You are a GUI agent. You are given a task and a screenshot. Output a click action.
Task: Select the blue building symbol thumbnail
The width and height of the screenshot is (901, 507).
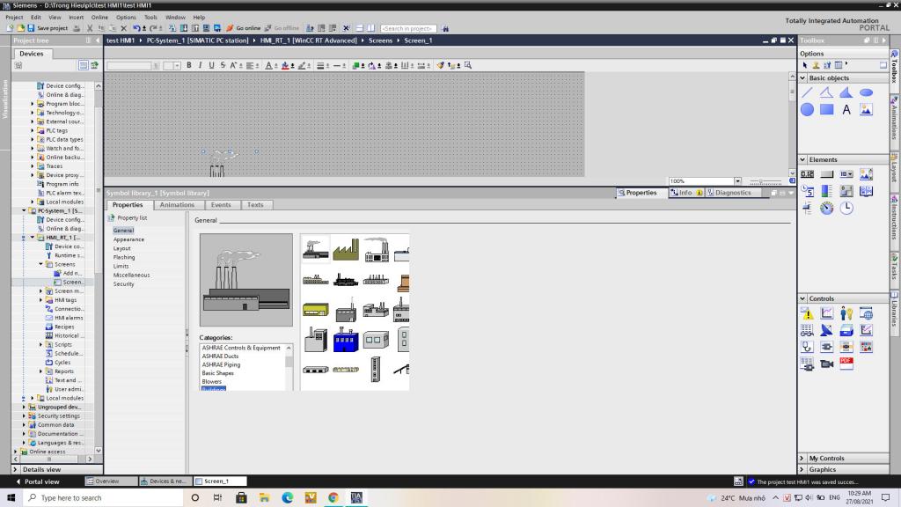click(345, 339)
